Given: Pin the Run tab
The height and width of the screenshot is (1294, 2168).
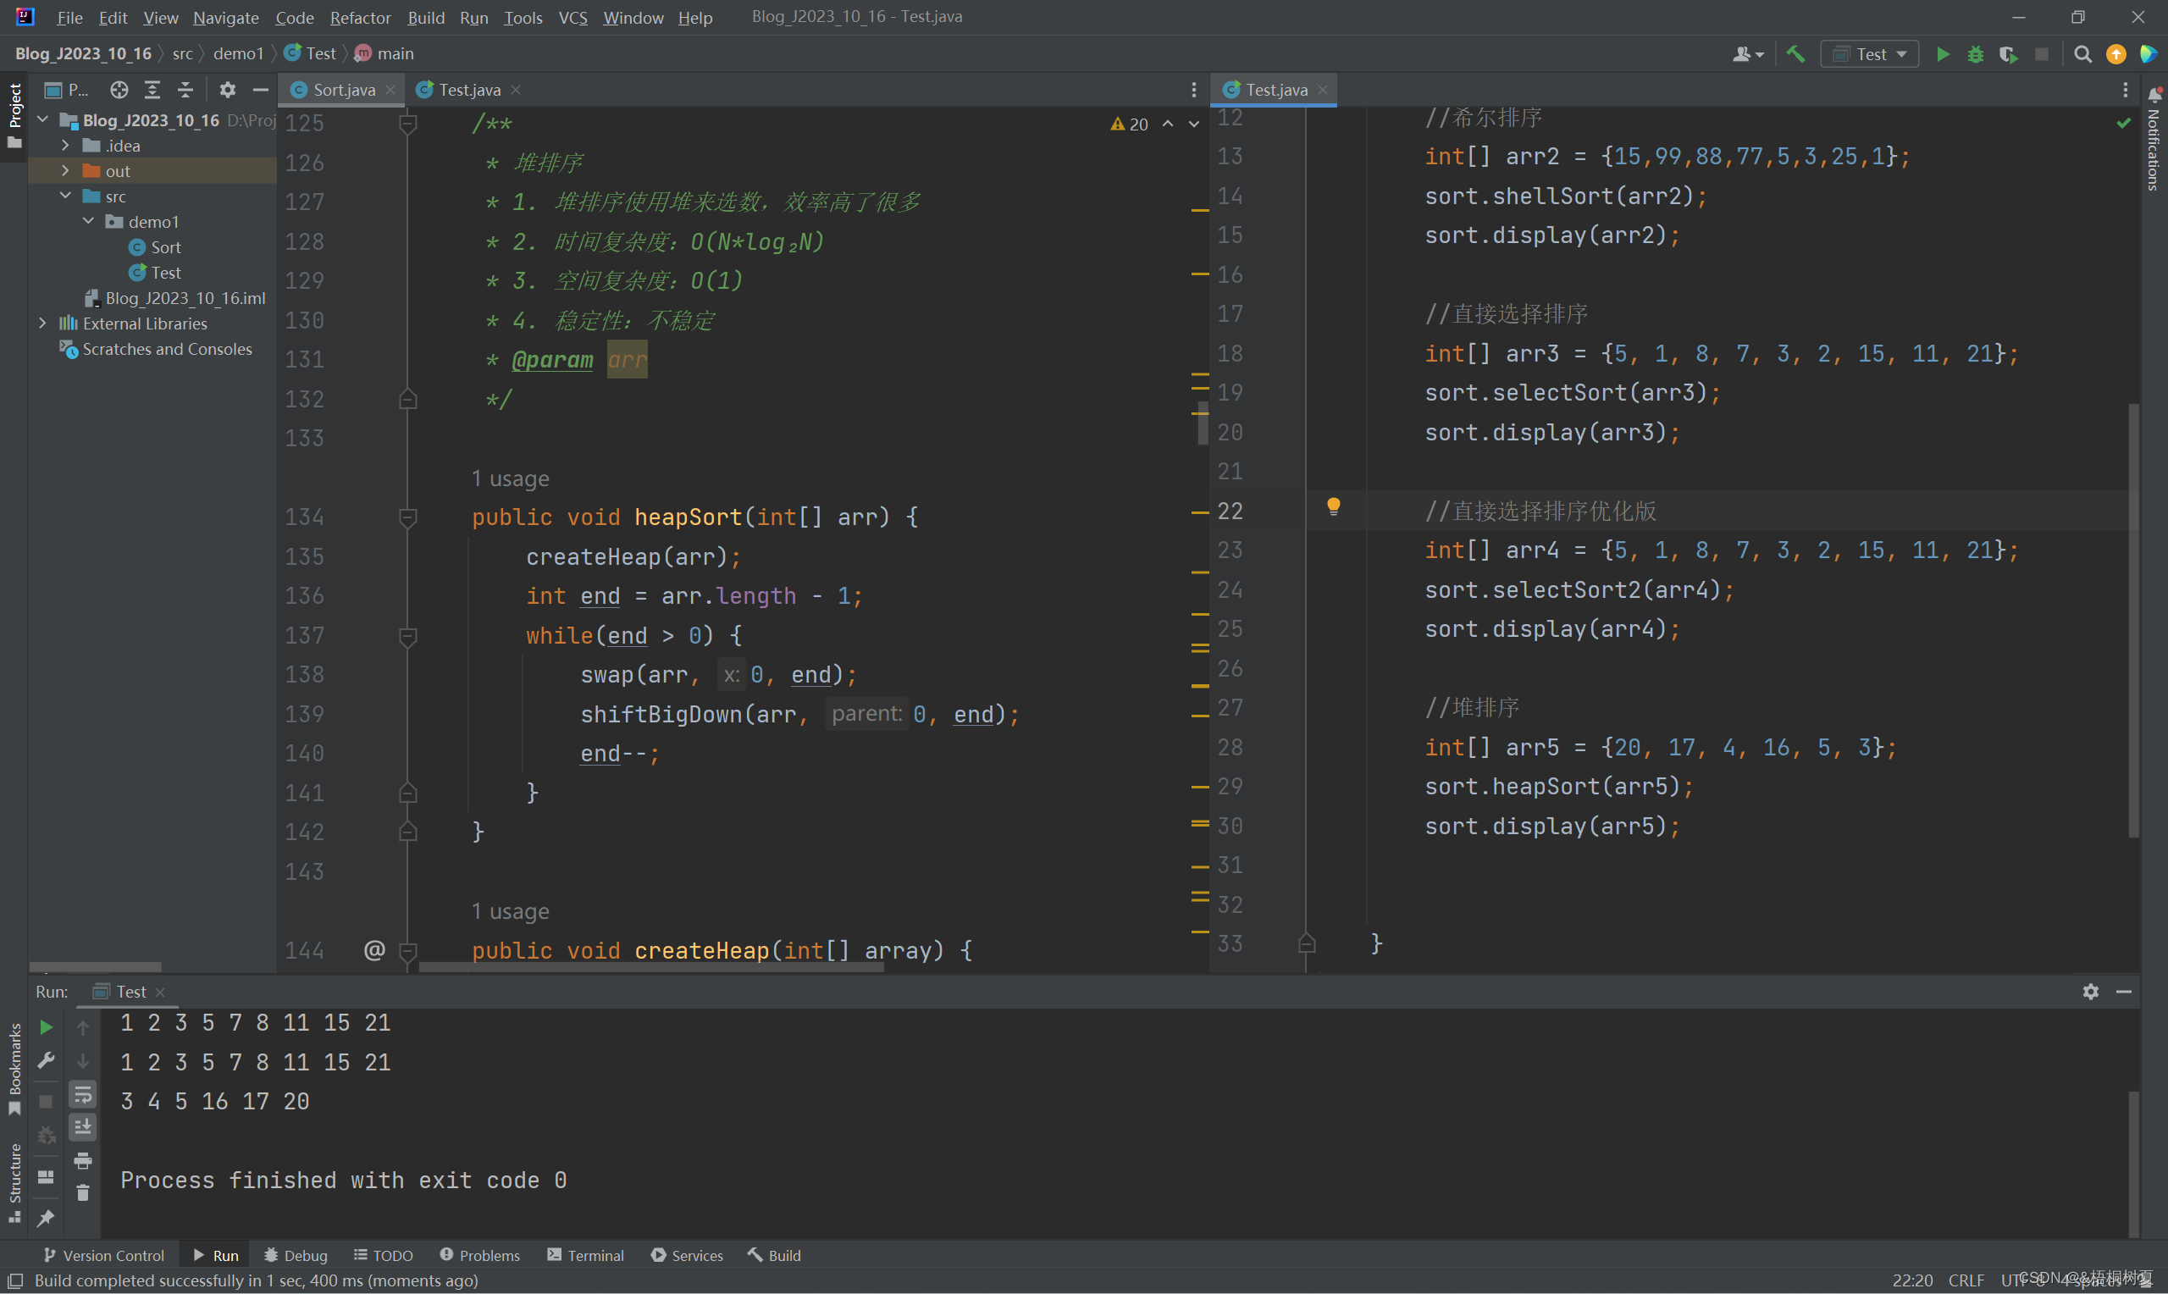Looking at the screenshot, I should [x=47, y=1218].
